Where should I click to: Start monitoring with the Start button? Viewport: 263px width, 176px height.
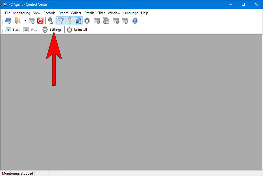(13, 30)
